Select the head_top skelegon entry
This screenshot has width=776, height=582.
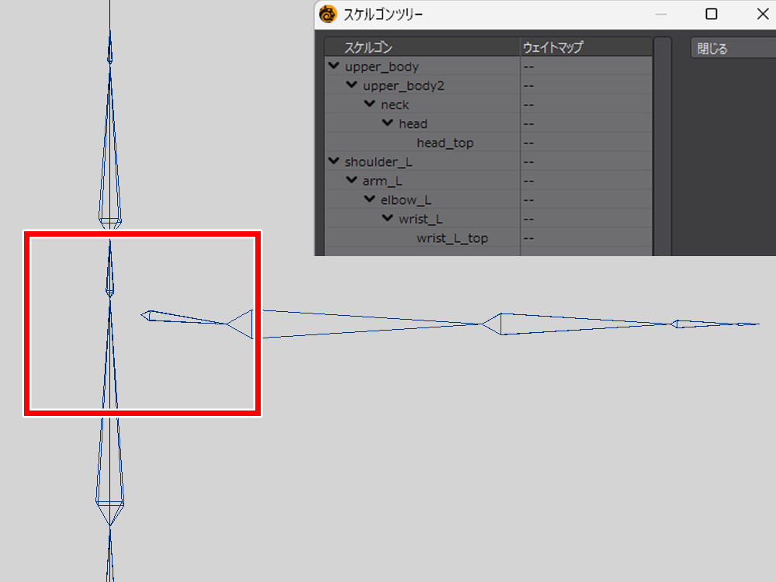[445, 143]
